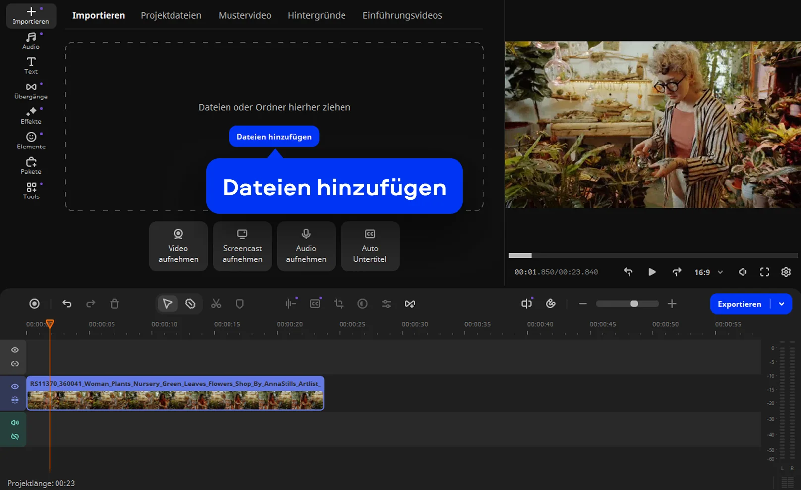Select the scissors cut tool
This screenshot has width=801, height=490.
pos(216,304)
